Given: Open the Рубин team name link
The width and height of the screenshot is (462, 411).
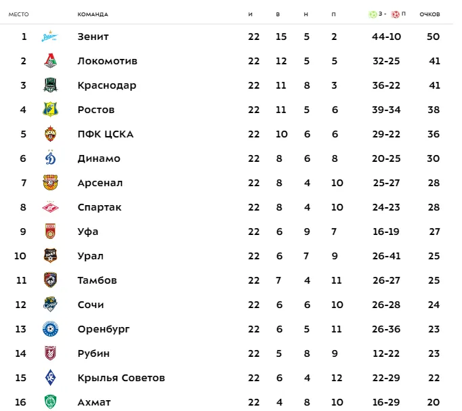Looking at the screenshot, I should (93, 353).
